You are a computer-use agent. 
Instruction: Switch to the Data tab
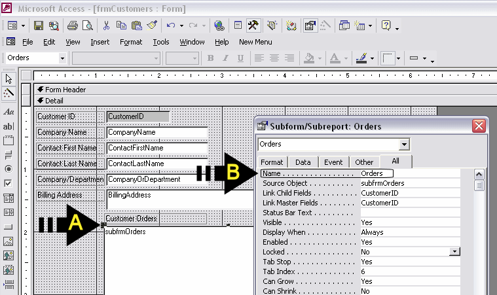(303, 162)
